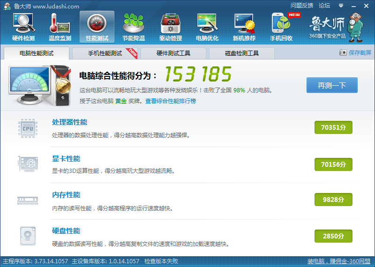Click the 2850分 disk score badge
Viewport: 375px width, 267px height.
[333, 236]
